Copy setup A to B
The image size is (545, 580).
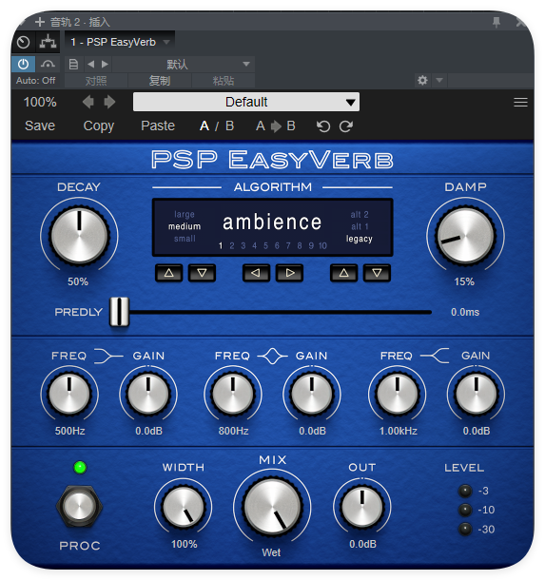276,126
